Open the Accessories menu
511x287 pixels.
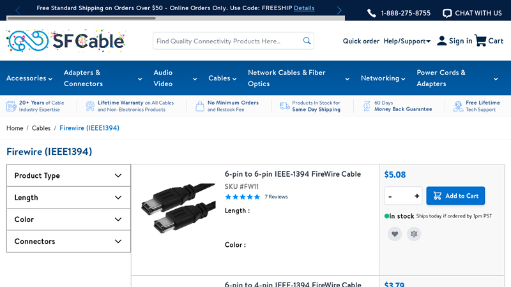point(29,78)
